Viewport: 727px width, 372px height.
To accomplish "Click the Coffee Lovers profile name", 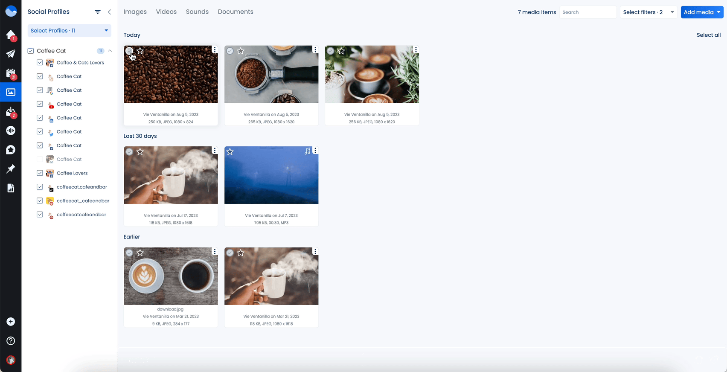I will click(72, 173).
